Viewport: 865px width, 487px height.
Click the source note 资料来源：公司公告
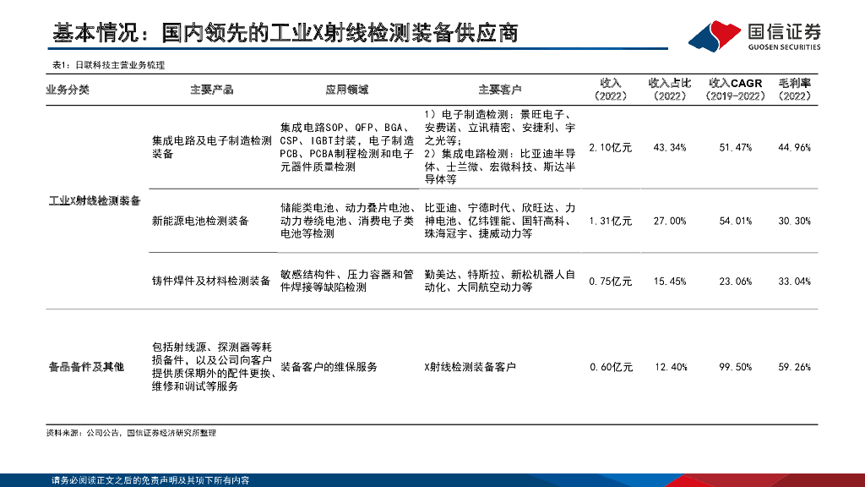tap(131, 433)
